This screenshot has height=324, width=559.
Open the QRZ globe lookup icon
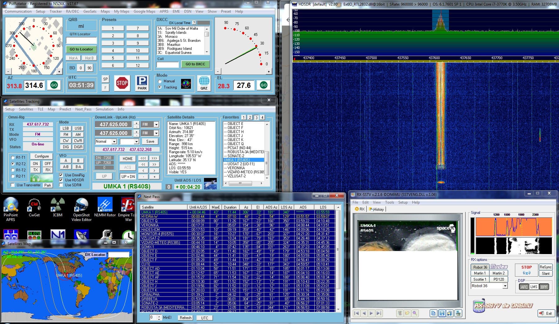point(204,83)
